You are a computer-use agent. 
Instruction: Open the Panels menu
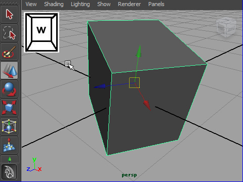coord(156,4)
